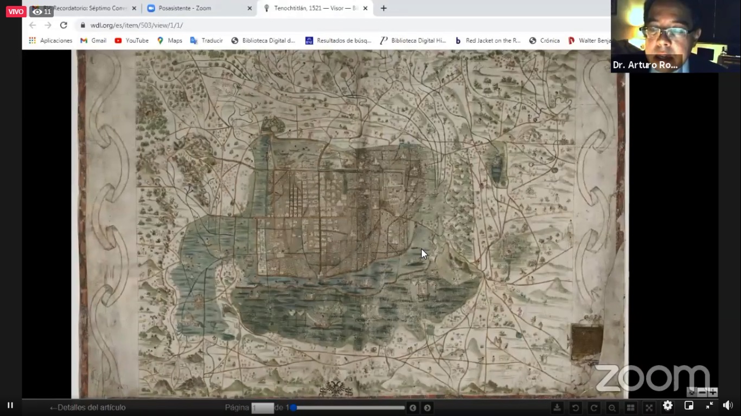This screenshot has height=416, width=741.
Task: Open Traducir bookmark
Action: 207,41
